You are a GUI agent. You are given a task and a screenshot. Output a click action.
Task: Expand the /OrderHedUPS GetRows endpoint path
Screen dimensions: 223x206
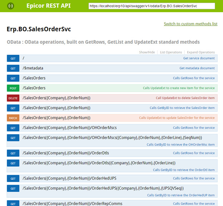69,178
